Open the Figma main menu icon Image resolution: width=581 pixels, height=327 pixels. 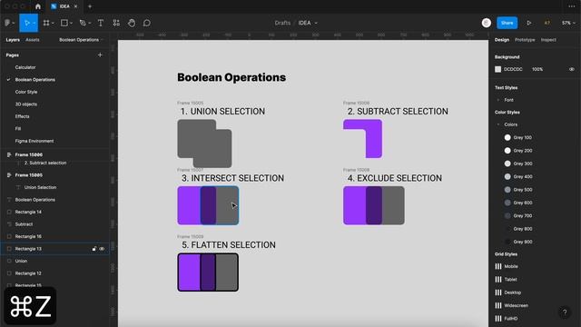7,23
